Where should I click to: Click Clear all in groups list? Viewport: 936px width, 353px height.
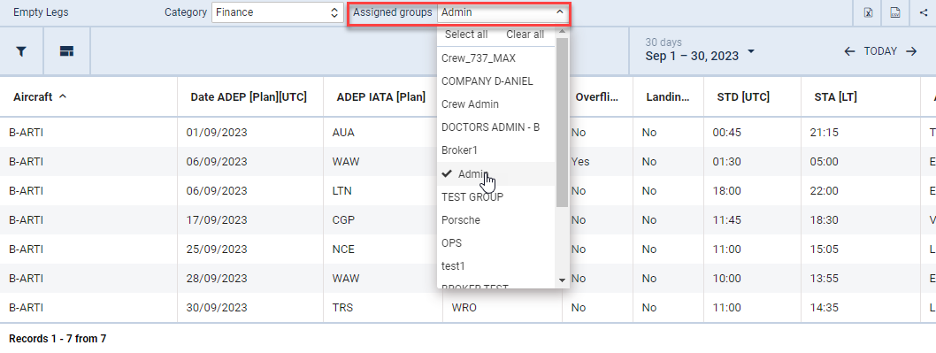click(x=526, y=35)
